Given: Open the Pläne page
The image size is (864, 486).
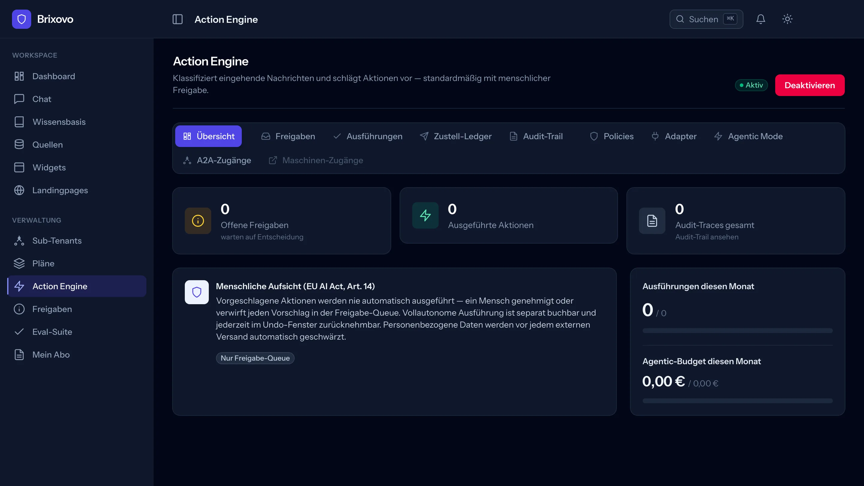Looking at the screenshot, I should 77,263.
